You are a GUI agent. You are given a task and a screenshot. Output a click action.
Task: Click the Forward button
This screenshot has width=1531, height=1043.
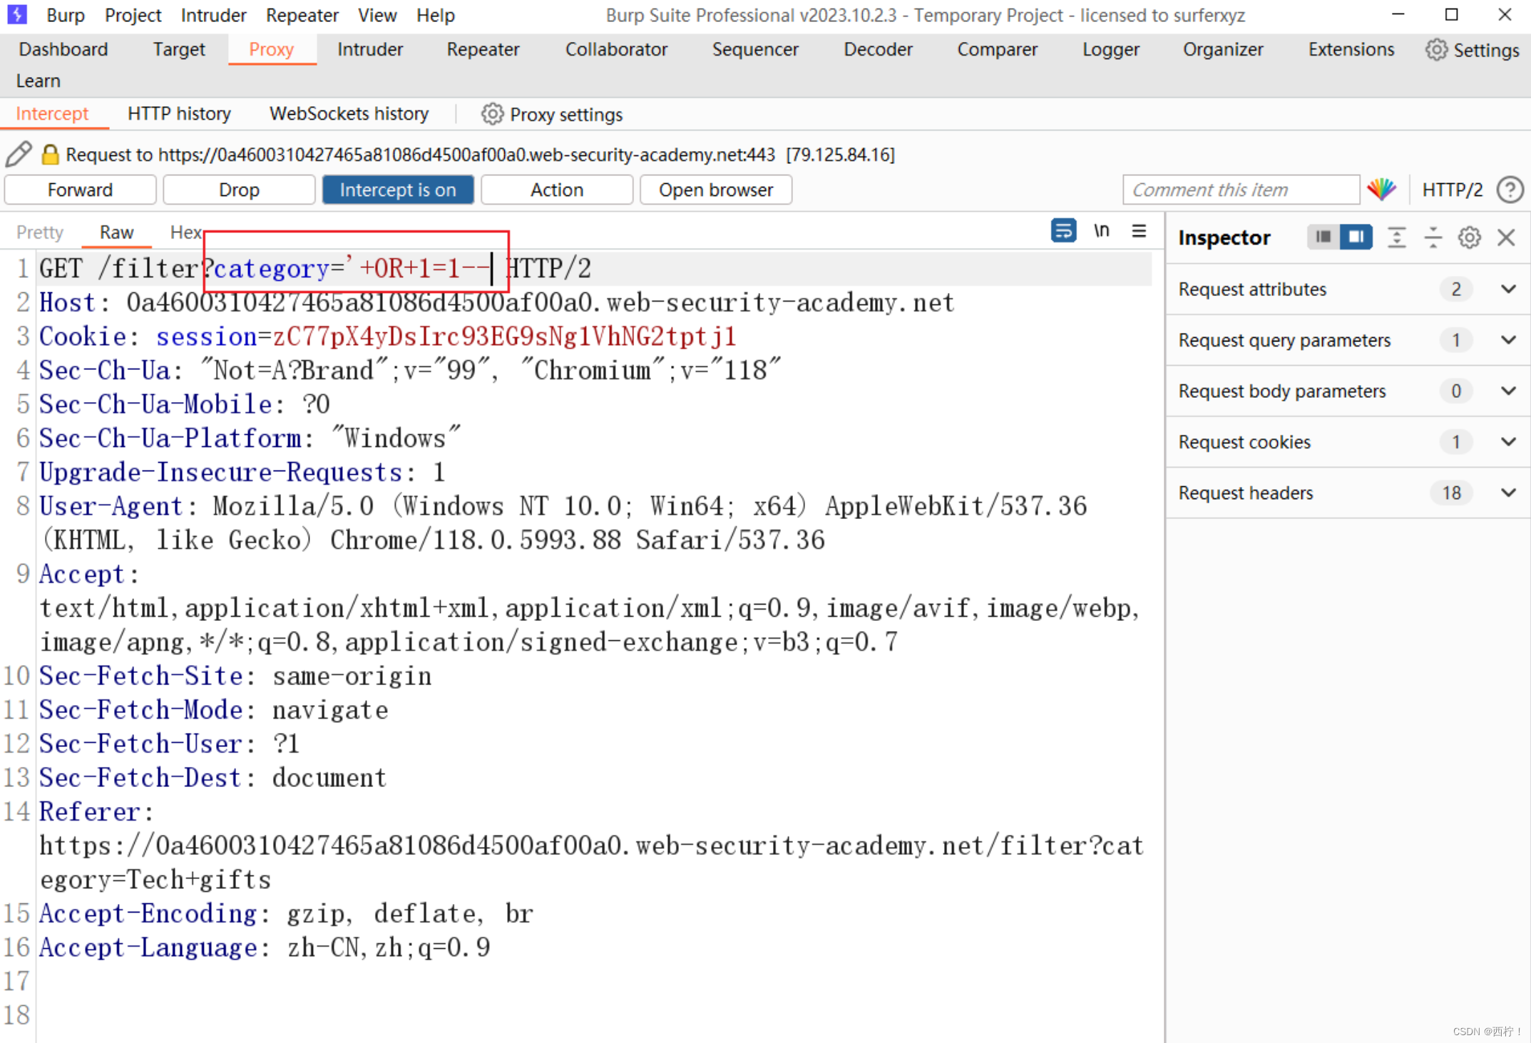click(80, 190)
